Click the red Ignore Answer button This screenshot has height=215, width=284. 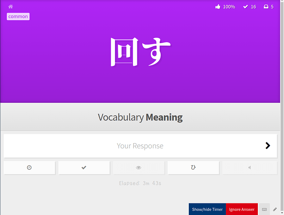(242, 209)
